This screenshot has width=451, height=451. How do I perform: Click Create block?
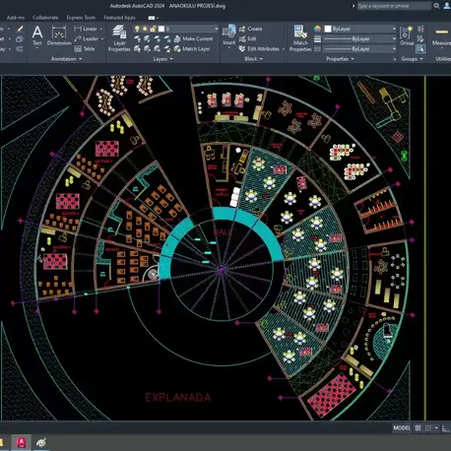(250, 29)
